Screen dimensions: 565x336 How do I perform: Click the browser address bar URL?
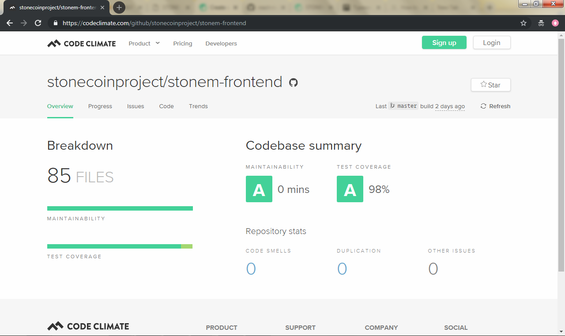click(154, 23)
